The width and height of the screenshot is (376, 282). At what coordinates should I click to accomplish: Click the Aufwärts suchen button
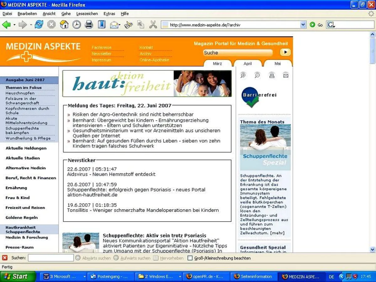[x=132, y=258]
